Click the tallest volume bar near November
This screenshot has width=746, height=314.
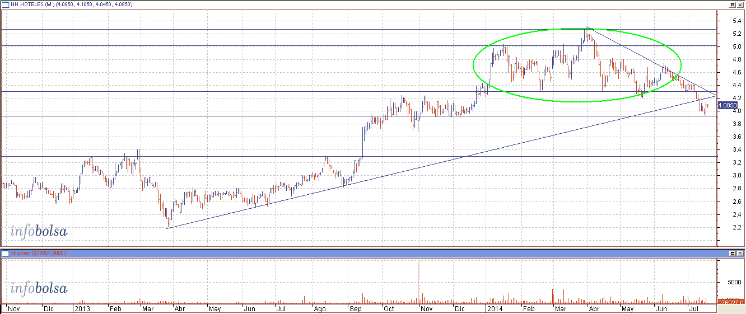tap(418, 282)
